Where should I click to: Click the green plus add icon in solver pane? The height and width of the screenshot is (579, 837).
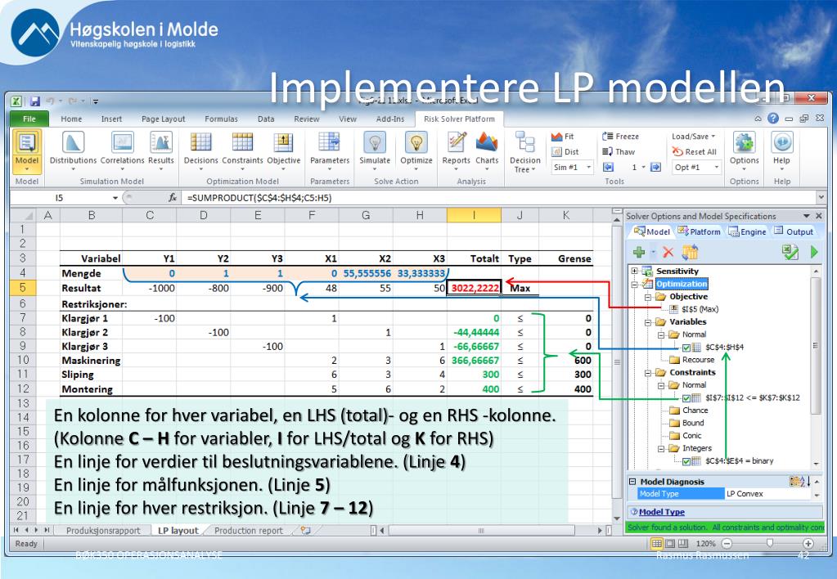(x=638, y=252)
